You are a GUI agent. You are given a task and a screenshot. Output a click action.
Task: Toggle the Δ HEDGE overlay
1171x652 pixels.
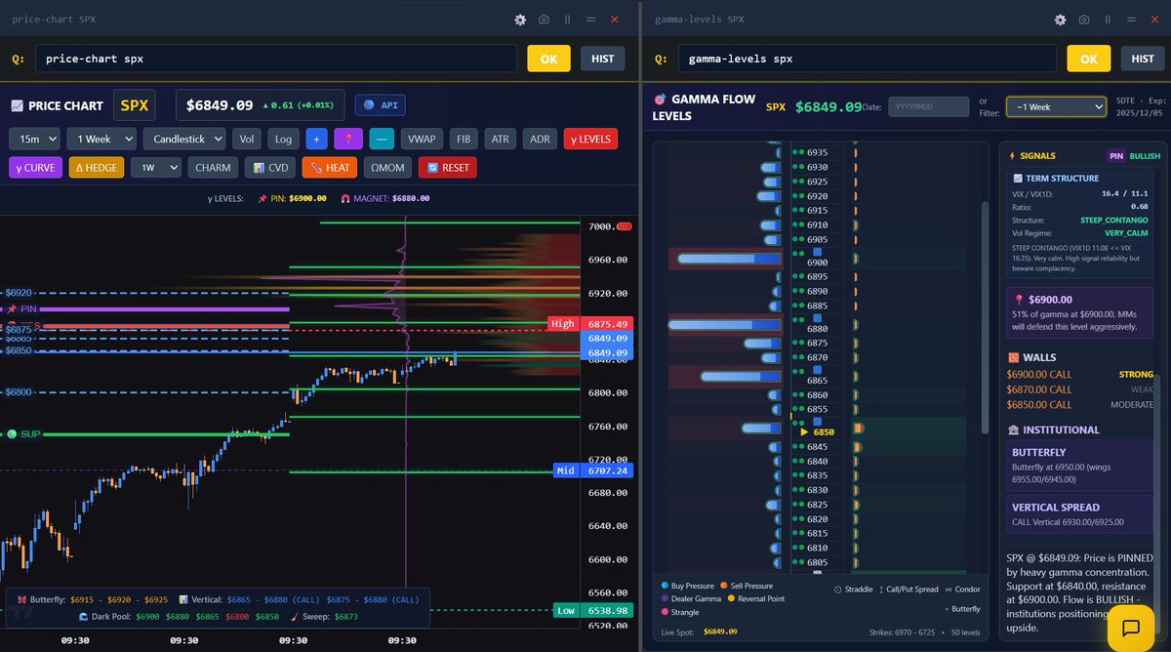97,167
